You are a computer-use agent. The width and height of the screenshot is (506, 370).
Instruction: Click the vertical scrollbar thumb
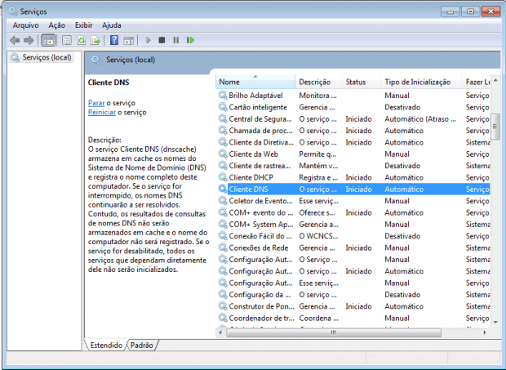coord(495,127)
